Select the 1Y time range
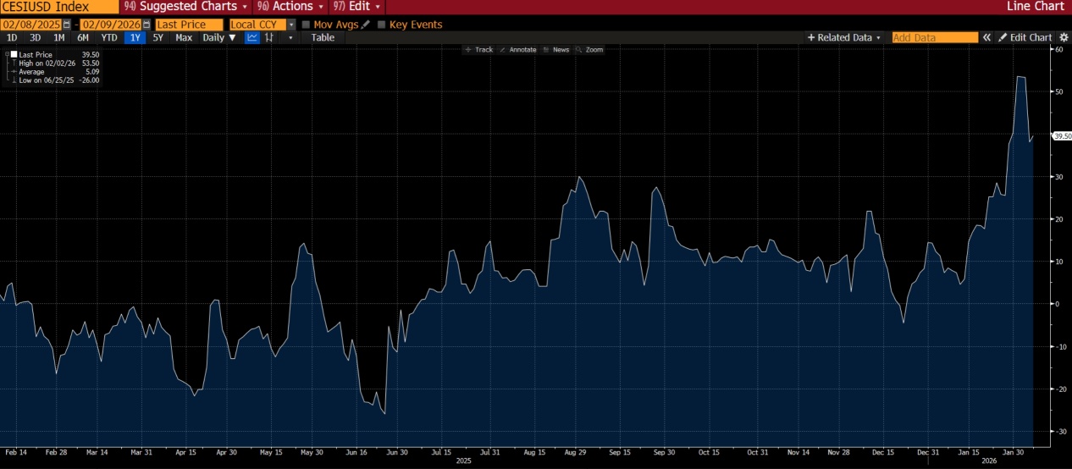The height and width of the screenshot is (469, 1072). coord(135,37)
